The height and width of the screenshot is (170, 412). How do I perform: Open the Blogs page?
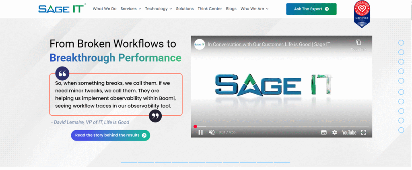tap(231, 9)
